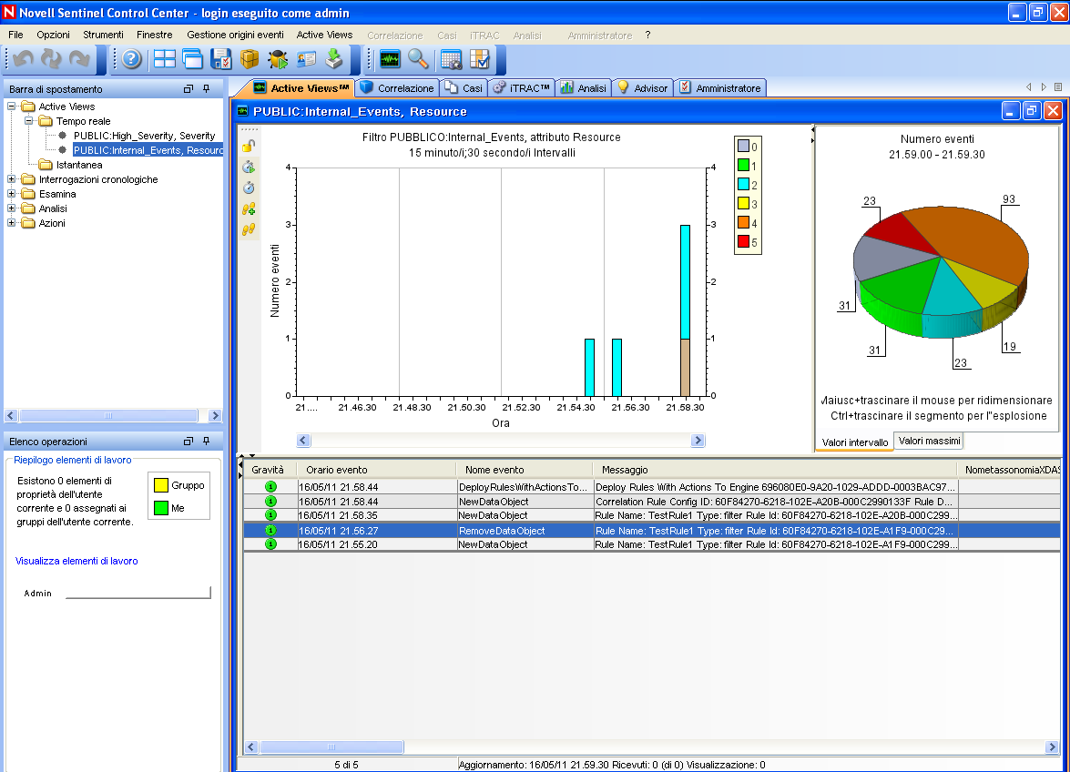Click the magnifying glass search icon
The height and width of the screenshot is (772, 1070).
pyautogui.click(x=418, y=60)
